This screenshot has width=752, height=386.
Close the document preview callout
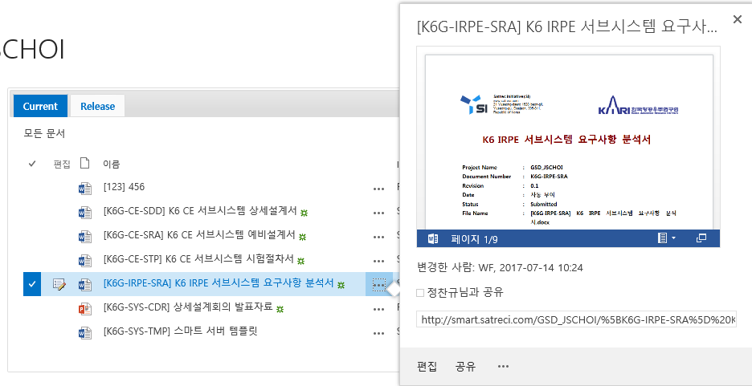click(x=737, y=19)
